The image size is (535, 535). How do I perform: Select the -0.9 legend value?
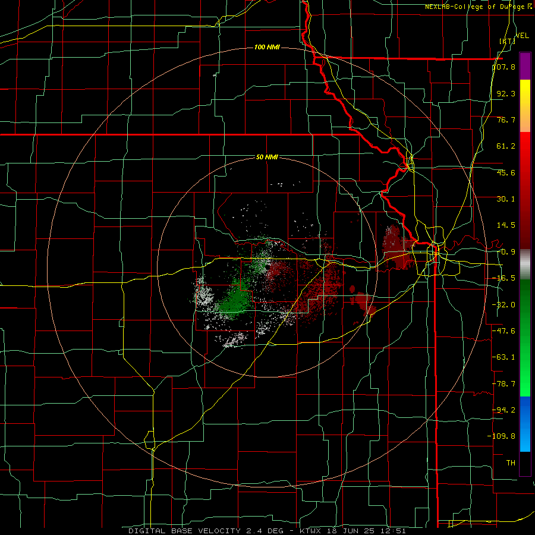coord(506,252)
